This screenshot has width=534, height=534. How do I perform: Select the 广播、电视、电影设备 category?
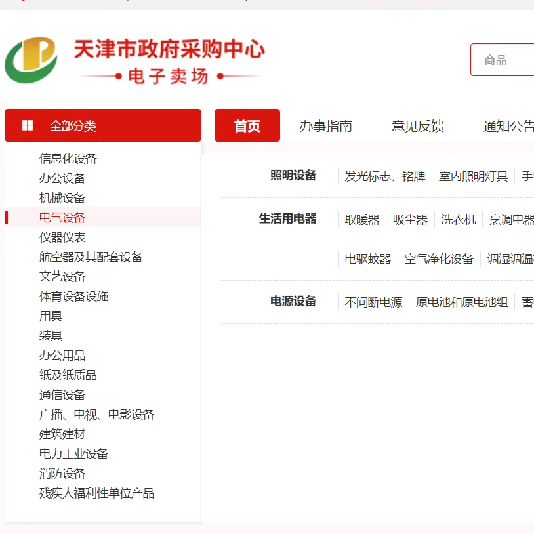point(96,415)
